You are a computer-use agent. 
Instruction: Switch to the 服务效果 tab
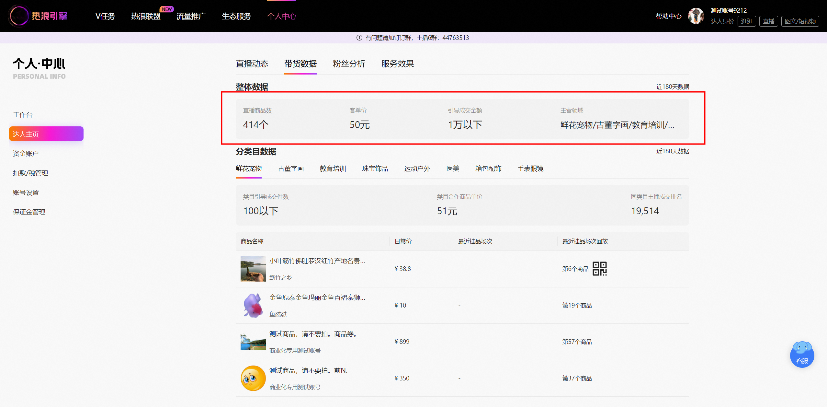click(398, 64)
